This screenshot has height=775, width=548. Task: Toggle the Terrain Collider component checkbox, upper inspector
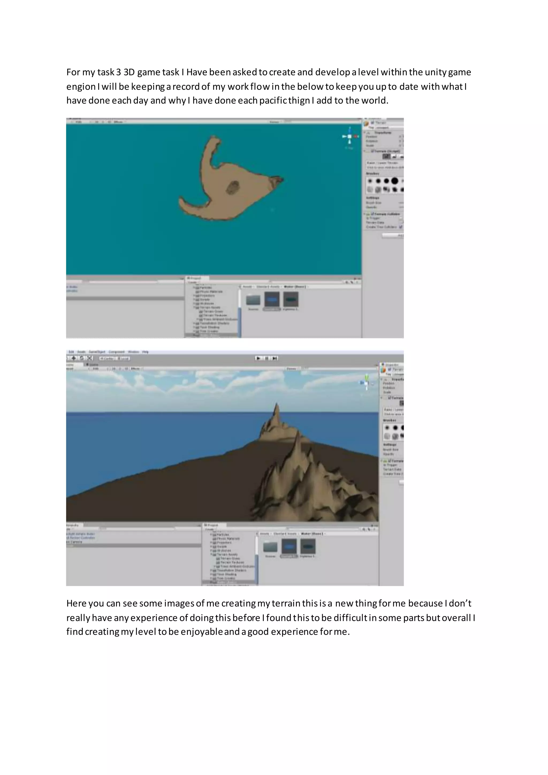point(372,214)
